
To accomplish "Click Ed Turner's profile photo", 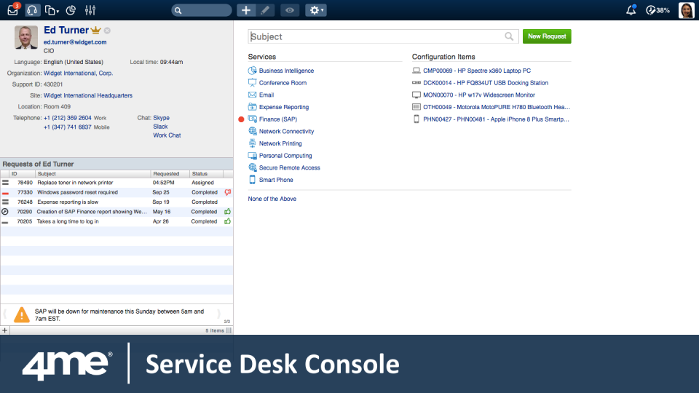I will pyautogui.click(x=26, y=37).
